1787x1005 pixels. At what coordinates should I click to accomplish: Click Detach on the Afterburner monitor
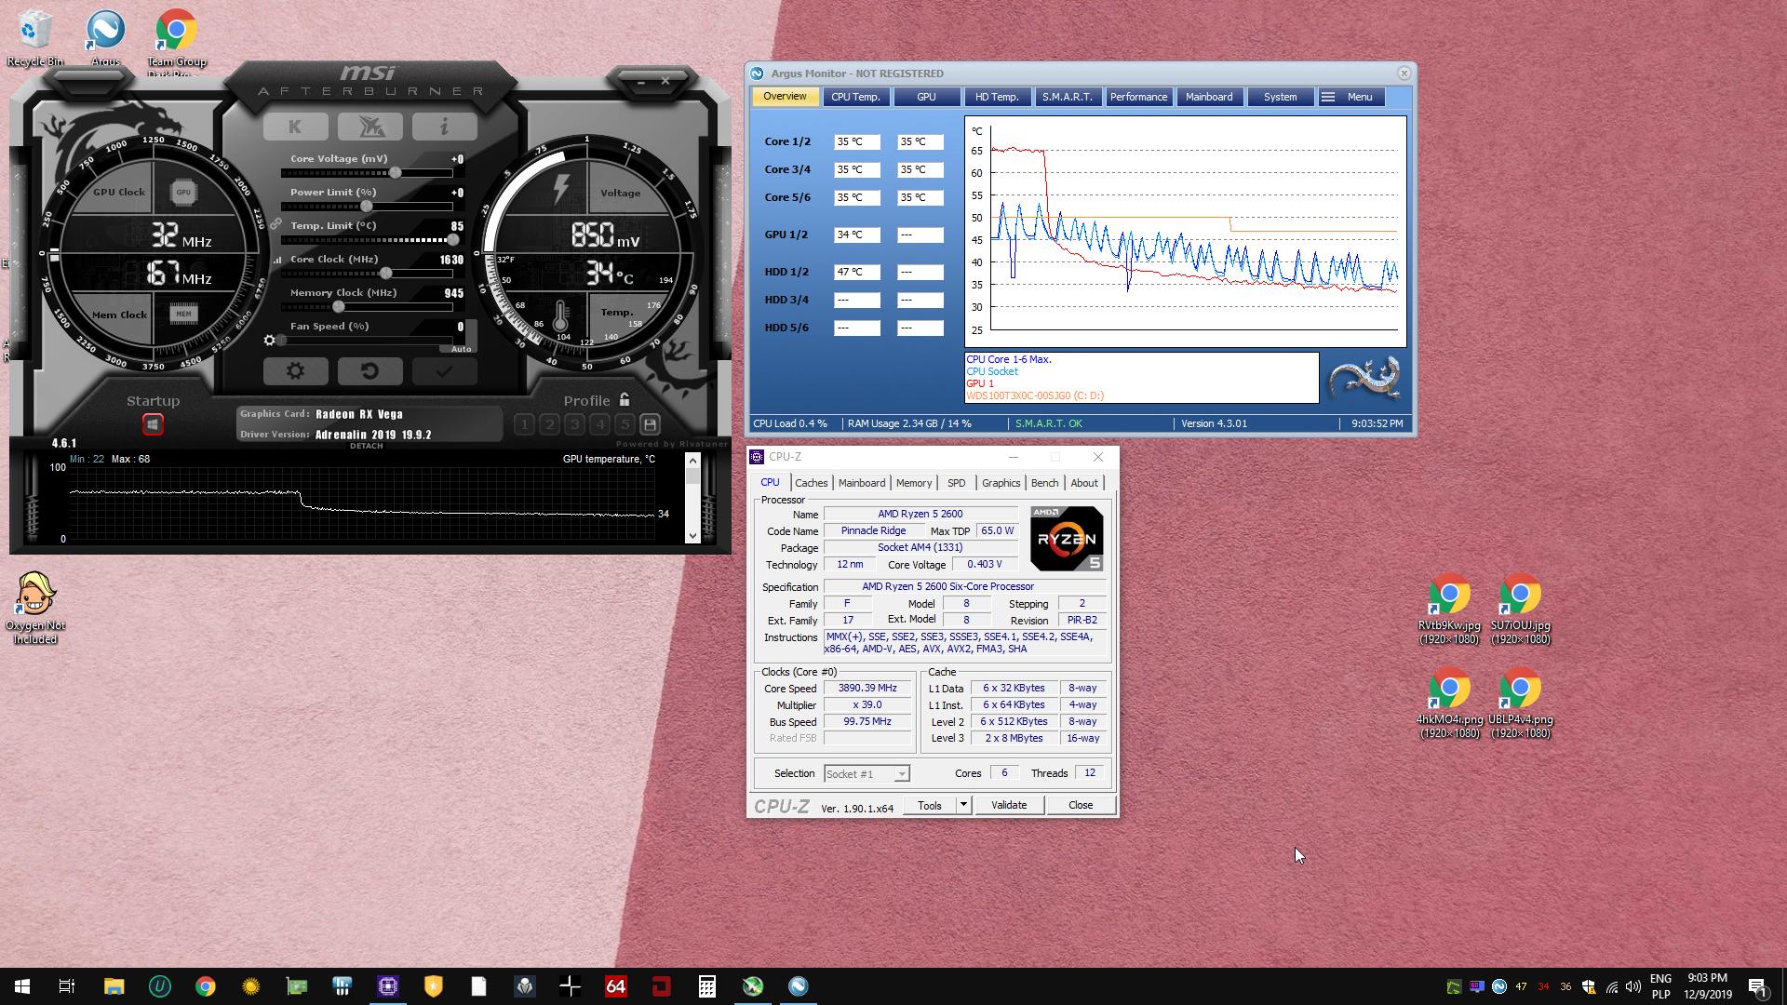(x=366, y=446)
